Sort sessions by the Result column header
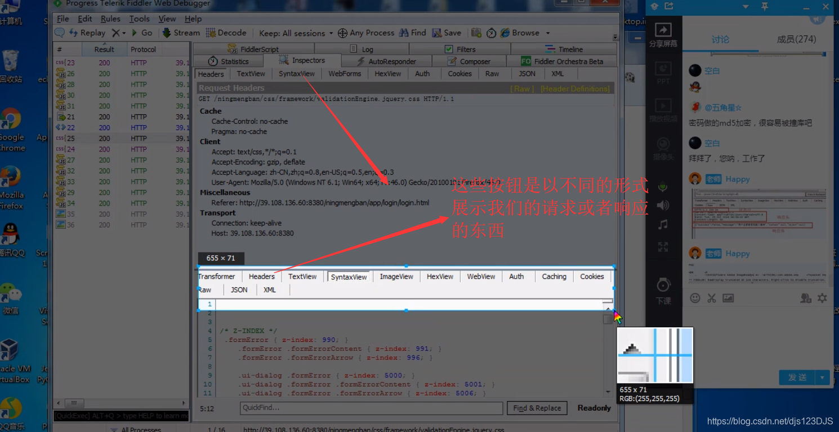Viewport: 839px width, 432px height. (x=104, y=50)
